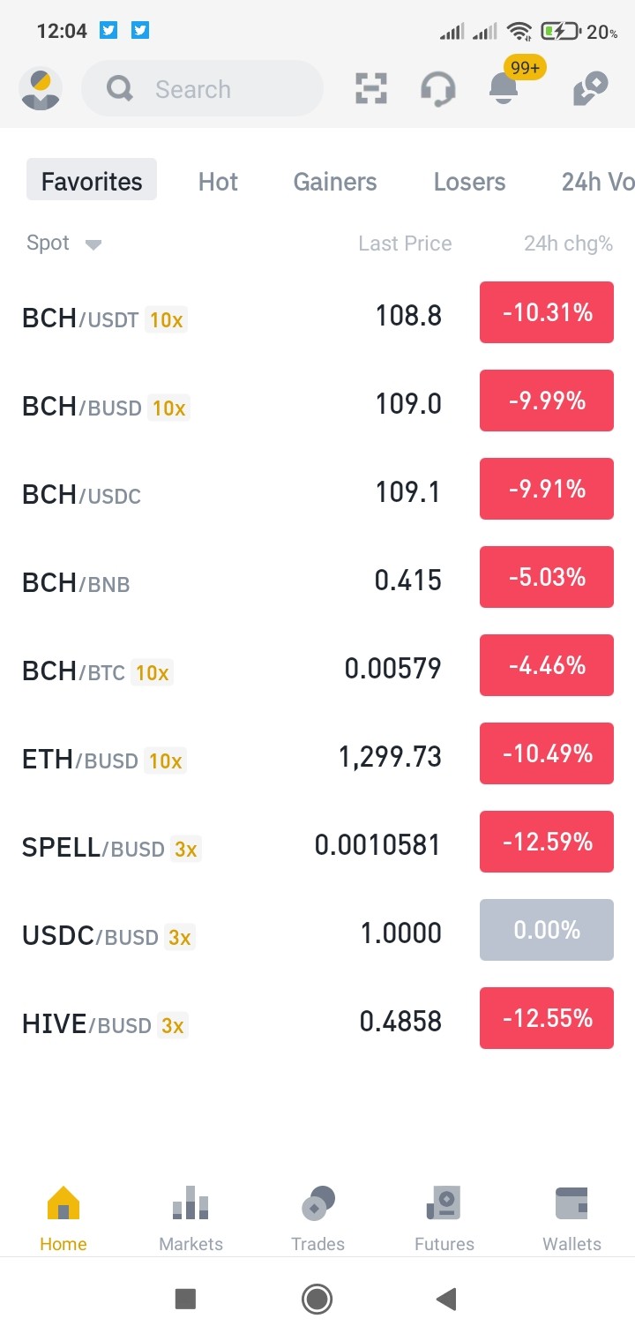This screenshot has height=1341, width=635.
Task: Expand the Spot dropdown arrow
Action: pos(93,244)
